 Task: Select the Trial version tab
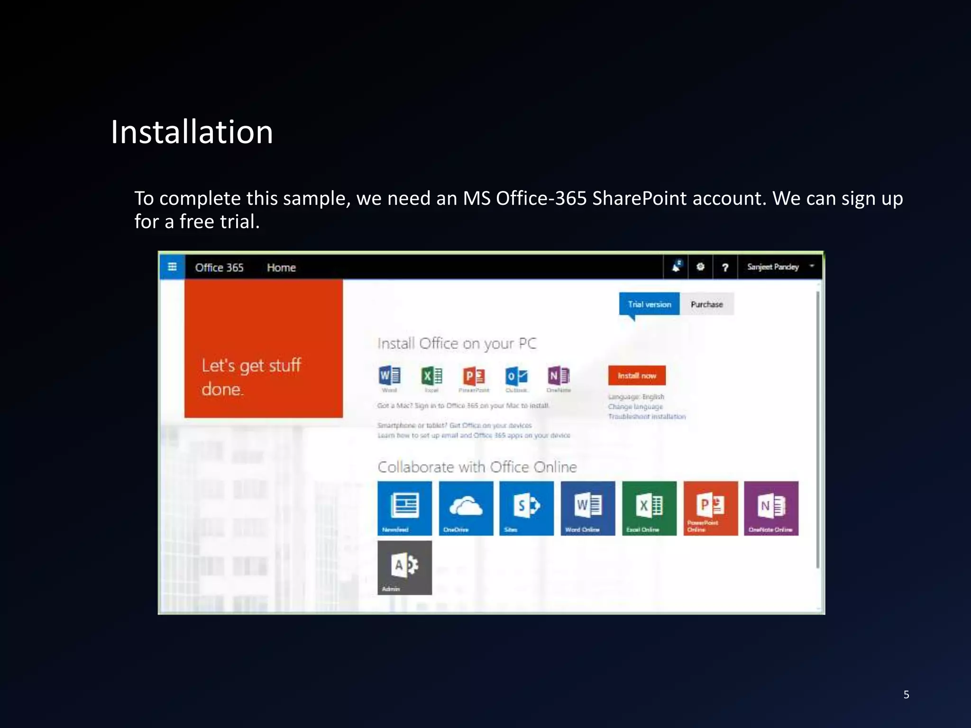pyautogui.click(x=649, y=304)
